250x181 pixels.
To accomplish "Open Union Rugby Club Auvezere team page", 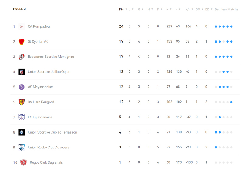I will (x=48, y=148).
